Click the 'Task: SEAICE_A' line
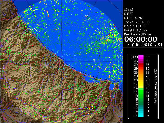Screen dimensions: 164x123 tap(137, 22)
